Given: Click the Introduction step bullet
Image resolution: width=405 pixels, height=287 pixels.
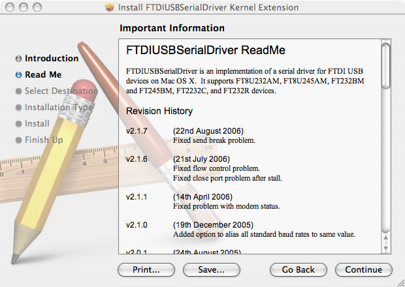Looking at the screenshot, I should point(18,59).
